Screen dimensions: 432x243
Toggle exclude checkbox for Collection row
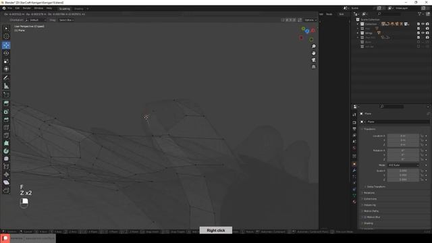[418, 24]
